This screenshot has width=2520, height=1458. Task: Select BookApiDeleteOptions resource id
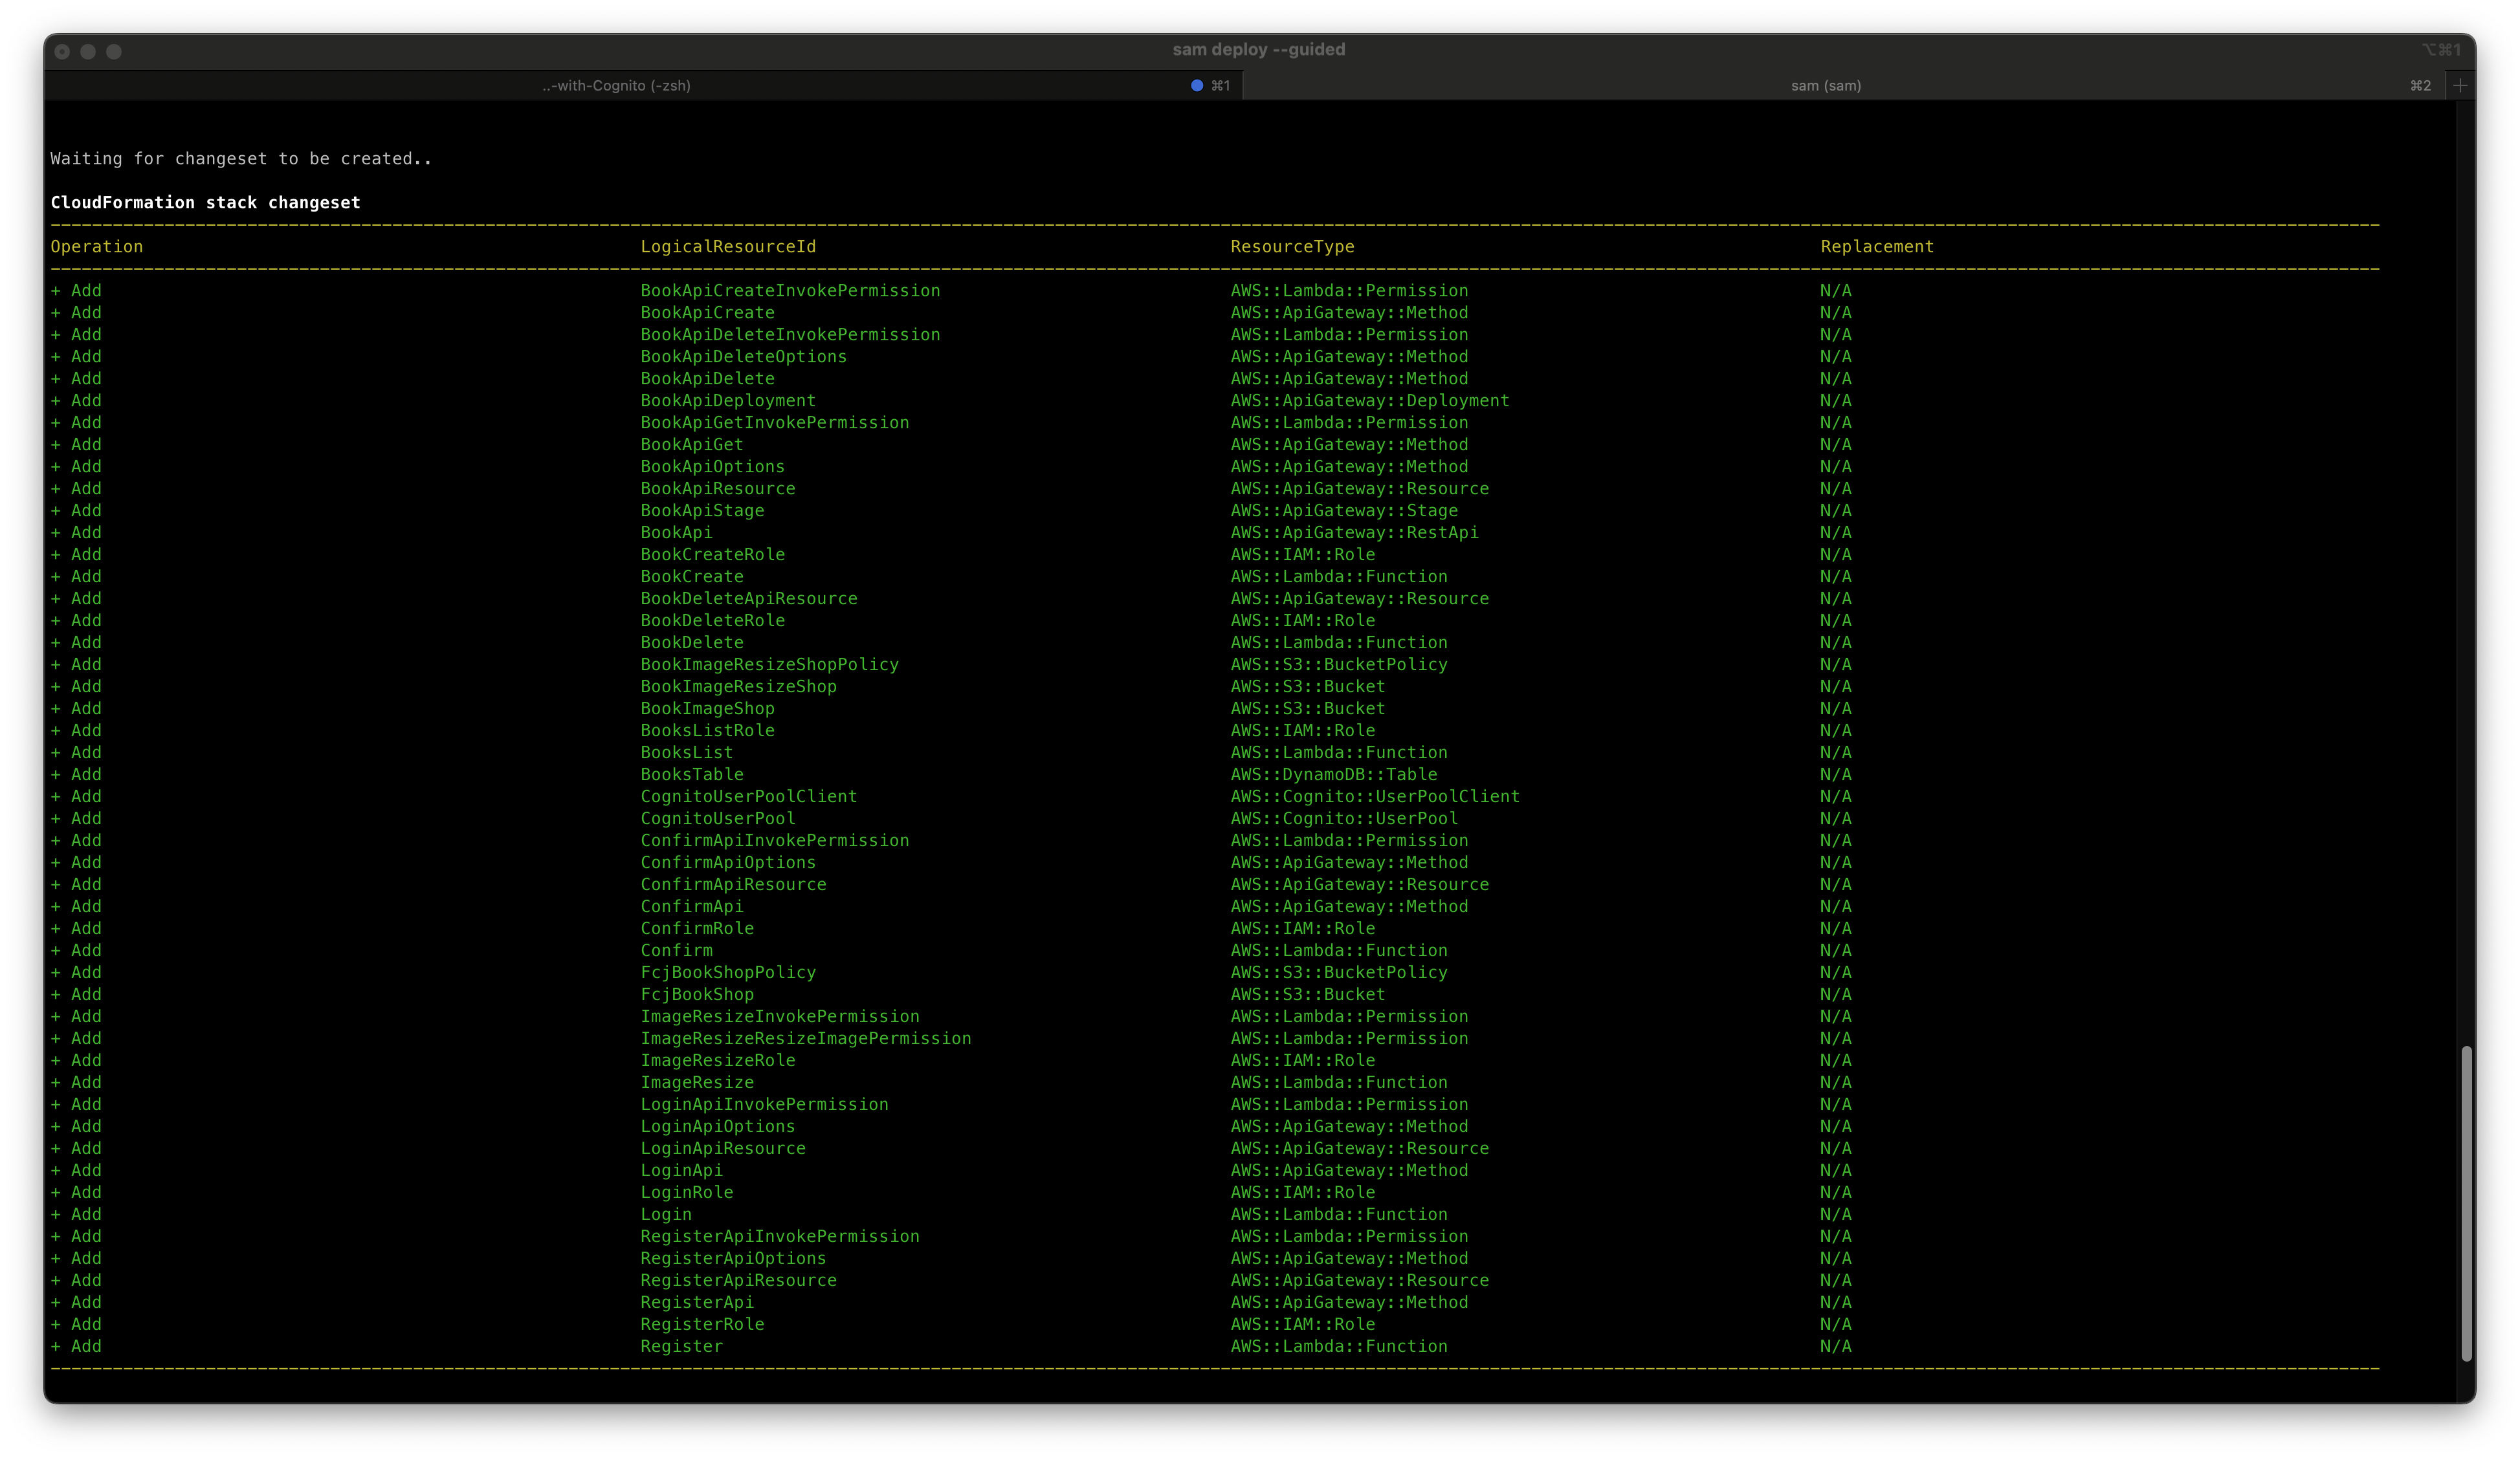[743, 357]
